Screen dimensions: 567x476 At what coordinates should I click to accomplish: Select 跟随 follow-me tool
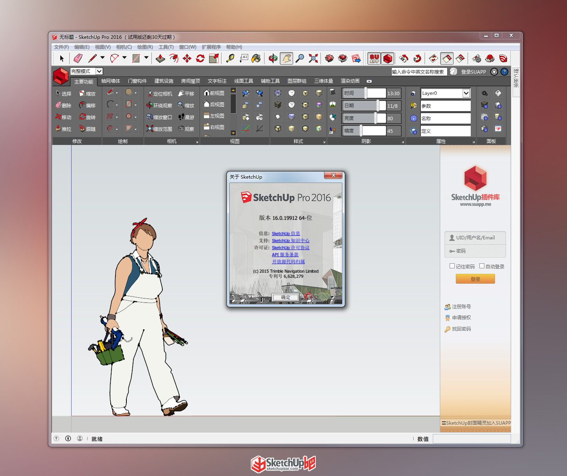[87, 129]
